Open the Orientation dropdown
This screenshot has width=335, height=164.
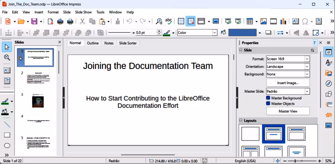pos(288,66)
